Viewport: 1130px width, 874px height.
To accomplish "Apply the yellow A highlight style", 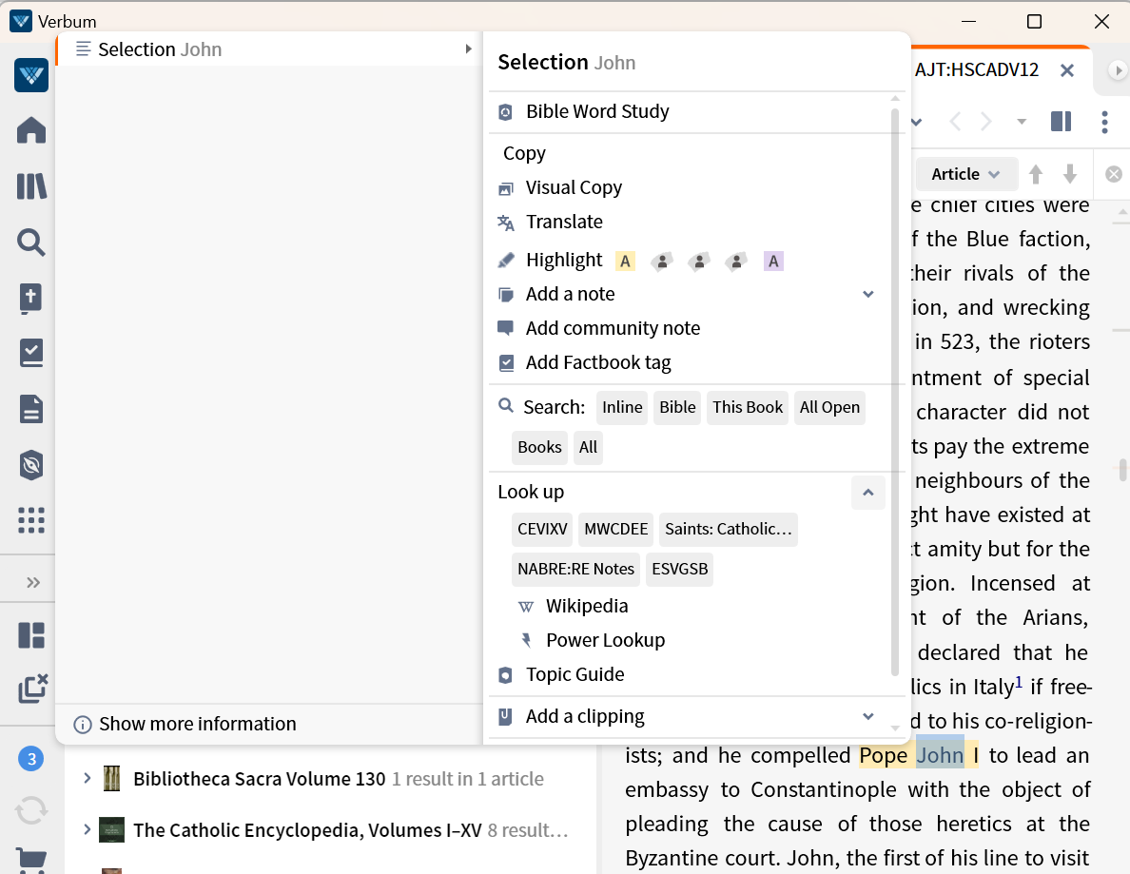I will coord(625,261).
